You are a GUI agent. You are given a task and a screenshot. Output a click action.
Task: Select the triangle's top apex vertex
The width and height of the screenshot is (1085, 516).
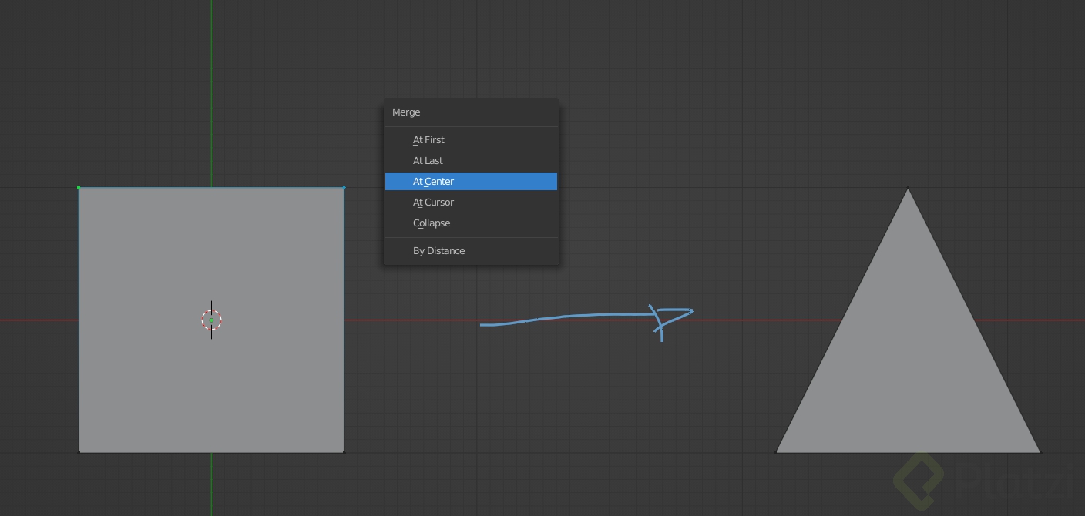click(x=908, y=187)
